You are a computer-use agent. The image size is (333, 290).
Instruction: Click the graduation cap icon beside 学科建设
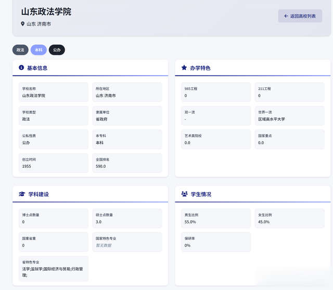pos(22,194)
